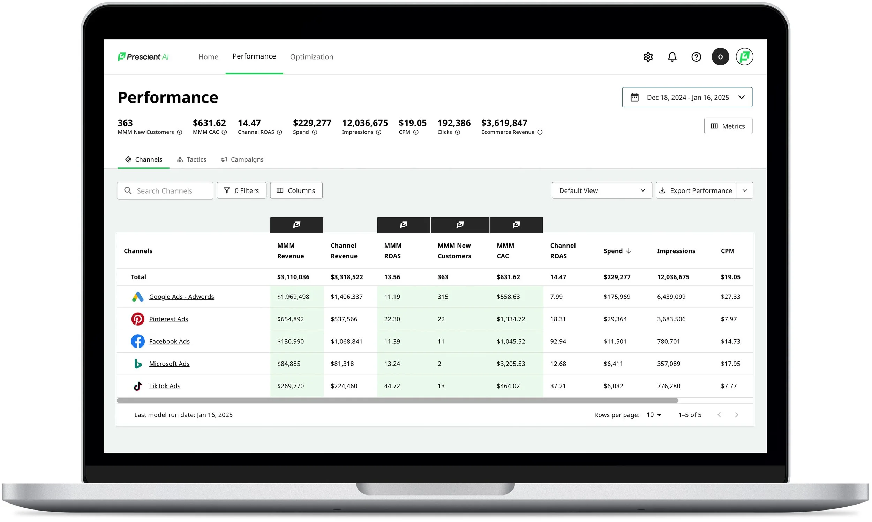Click the horizontal table scrollbar

397,401
